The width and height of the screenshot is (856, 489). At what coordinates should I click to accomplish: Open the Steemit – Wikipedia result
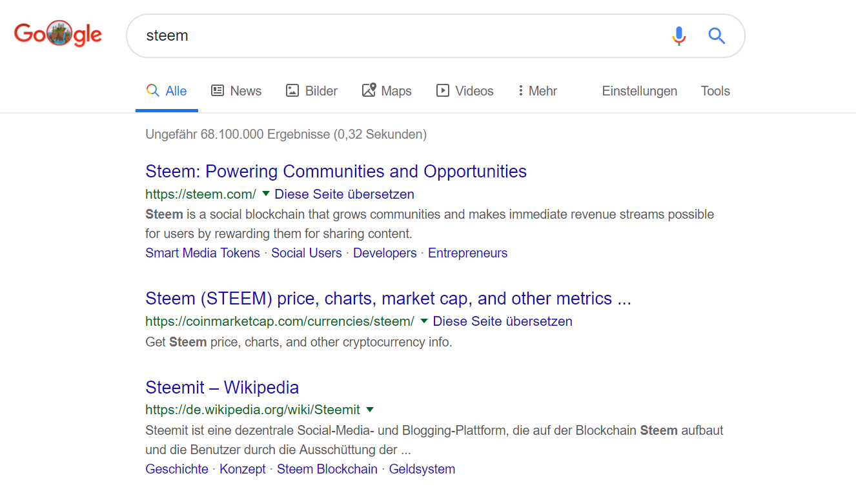tap(222, 387)
